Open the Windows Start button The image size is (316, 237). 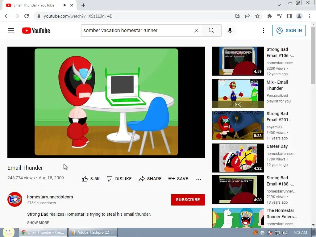point(8,232)
